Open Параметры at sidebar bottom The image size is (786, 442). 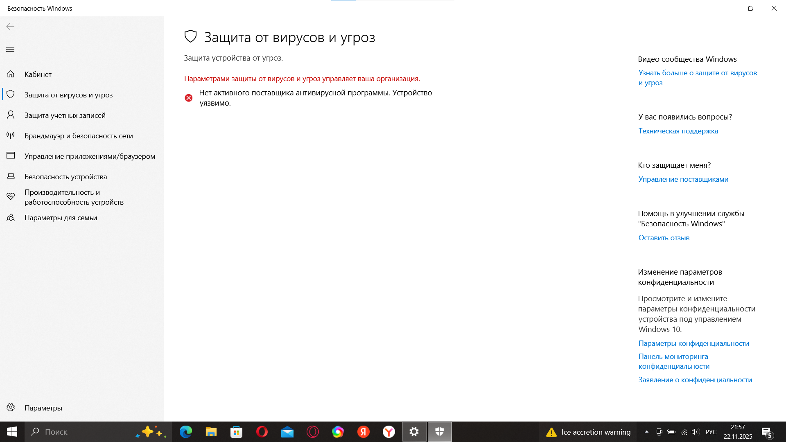(82, 408)
